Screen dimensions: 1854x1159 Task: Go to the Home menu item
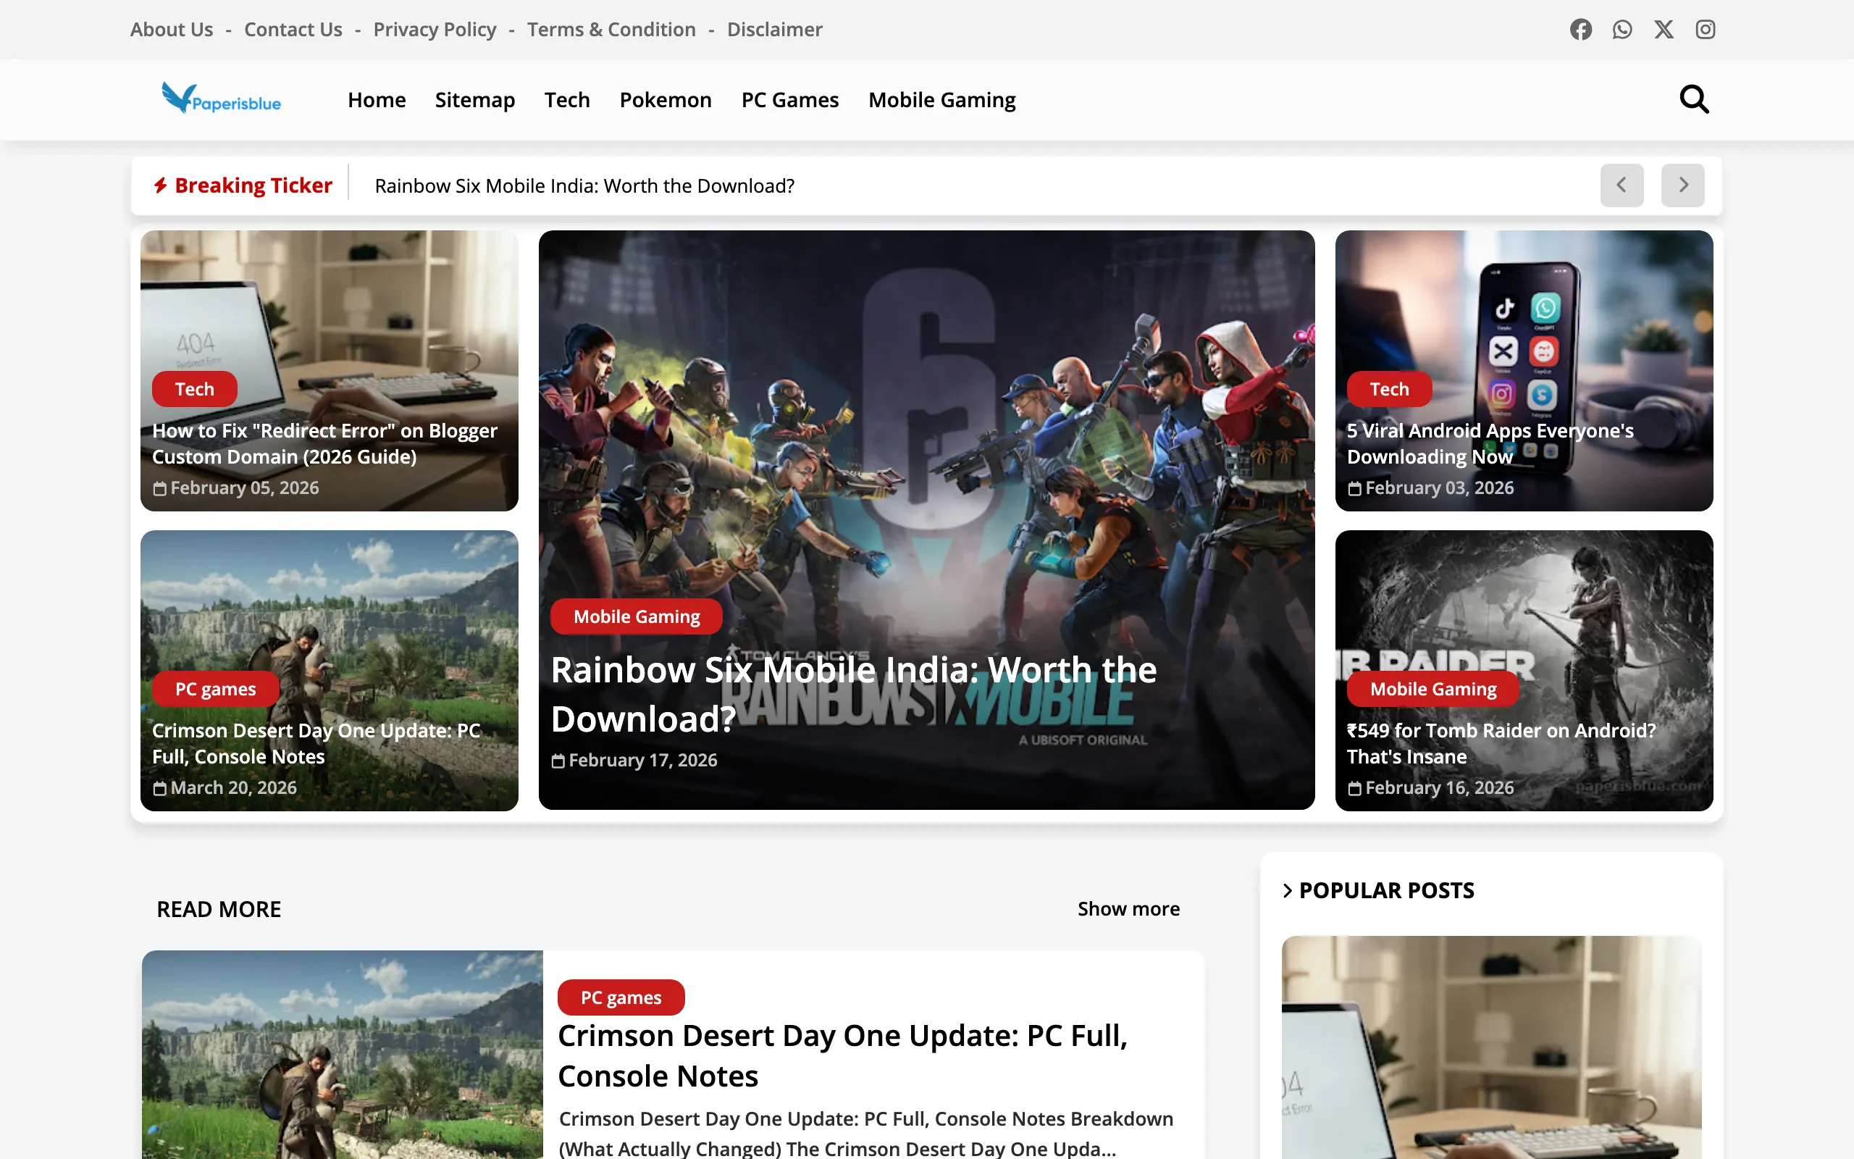click(376, 100)
